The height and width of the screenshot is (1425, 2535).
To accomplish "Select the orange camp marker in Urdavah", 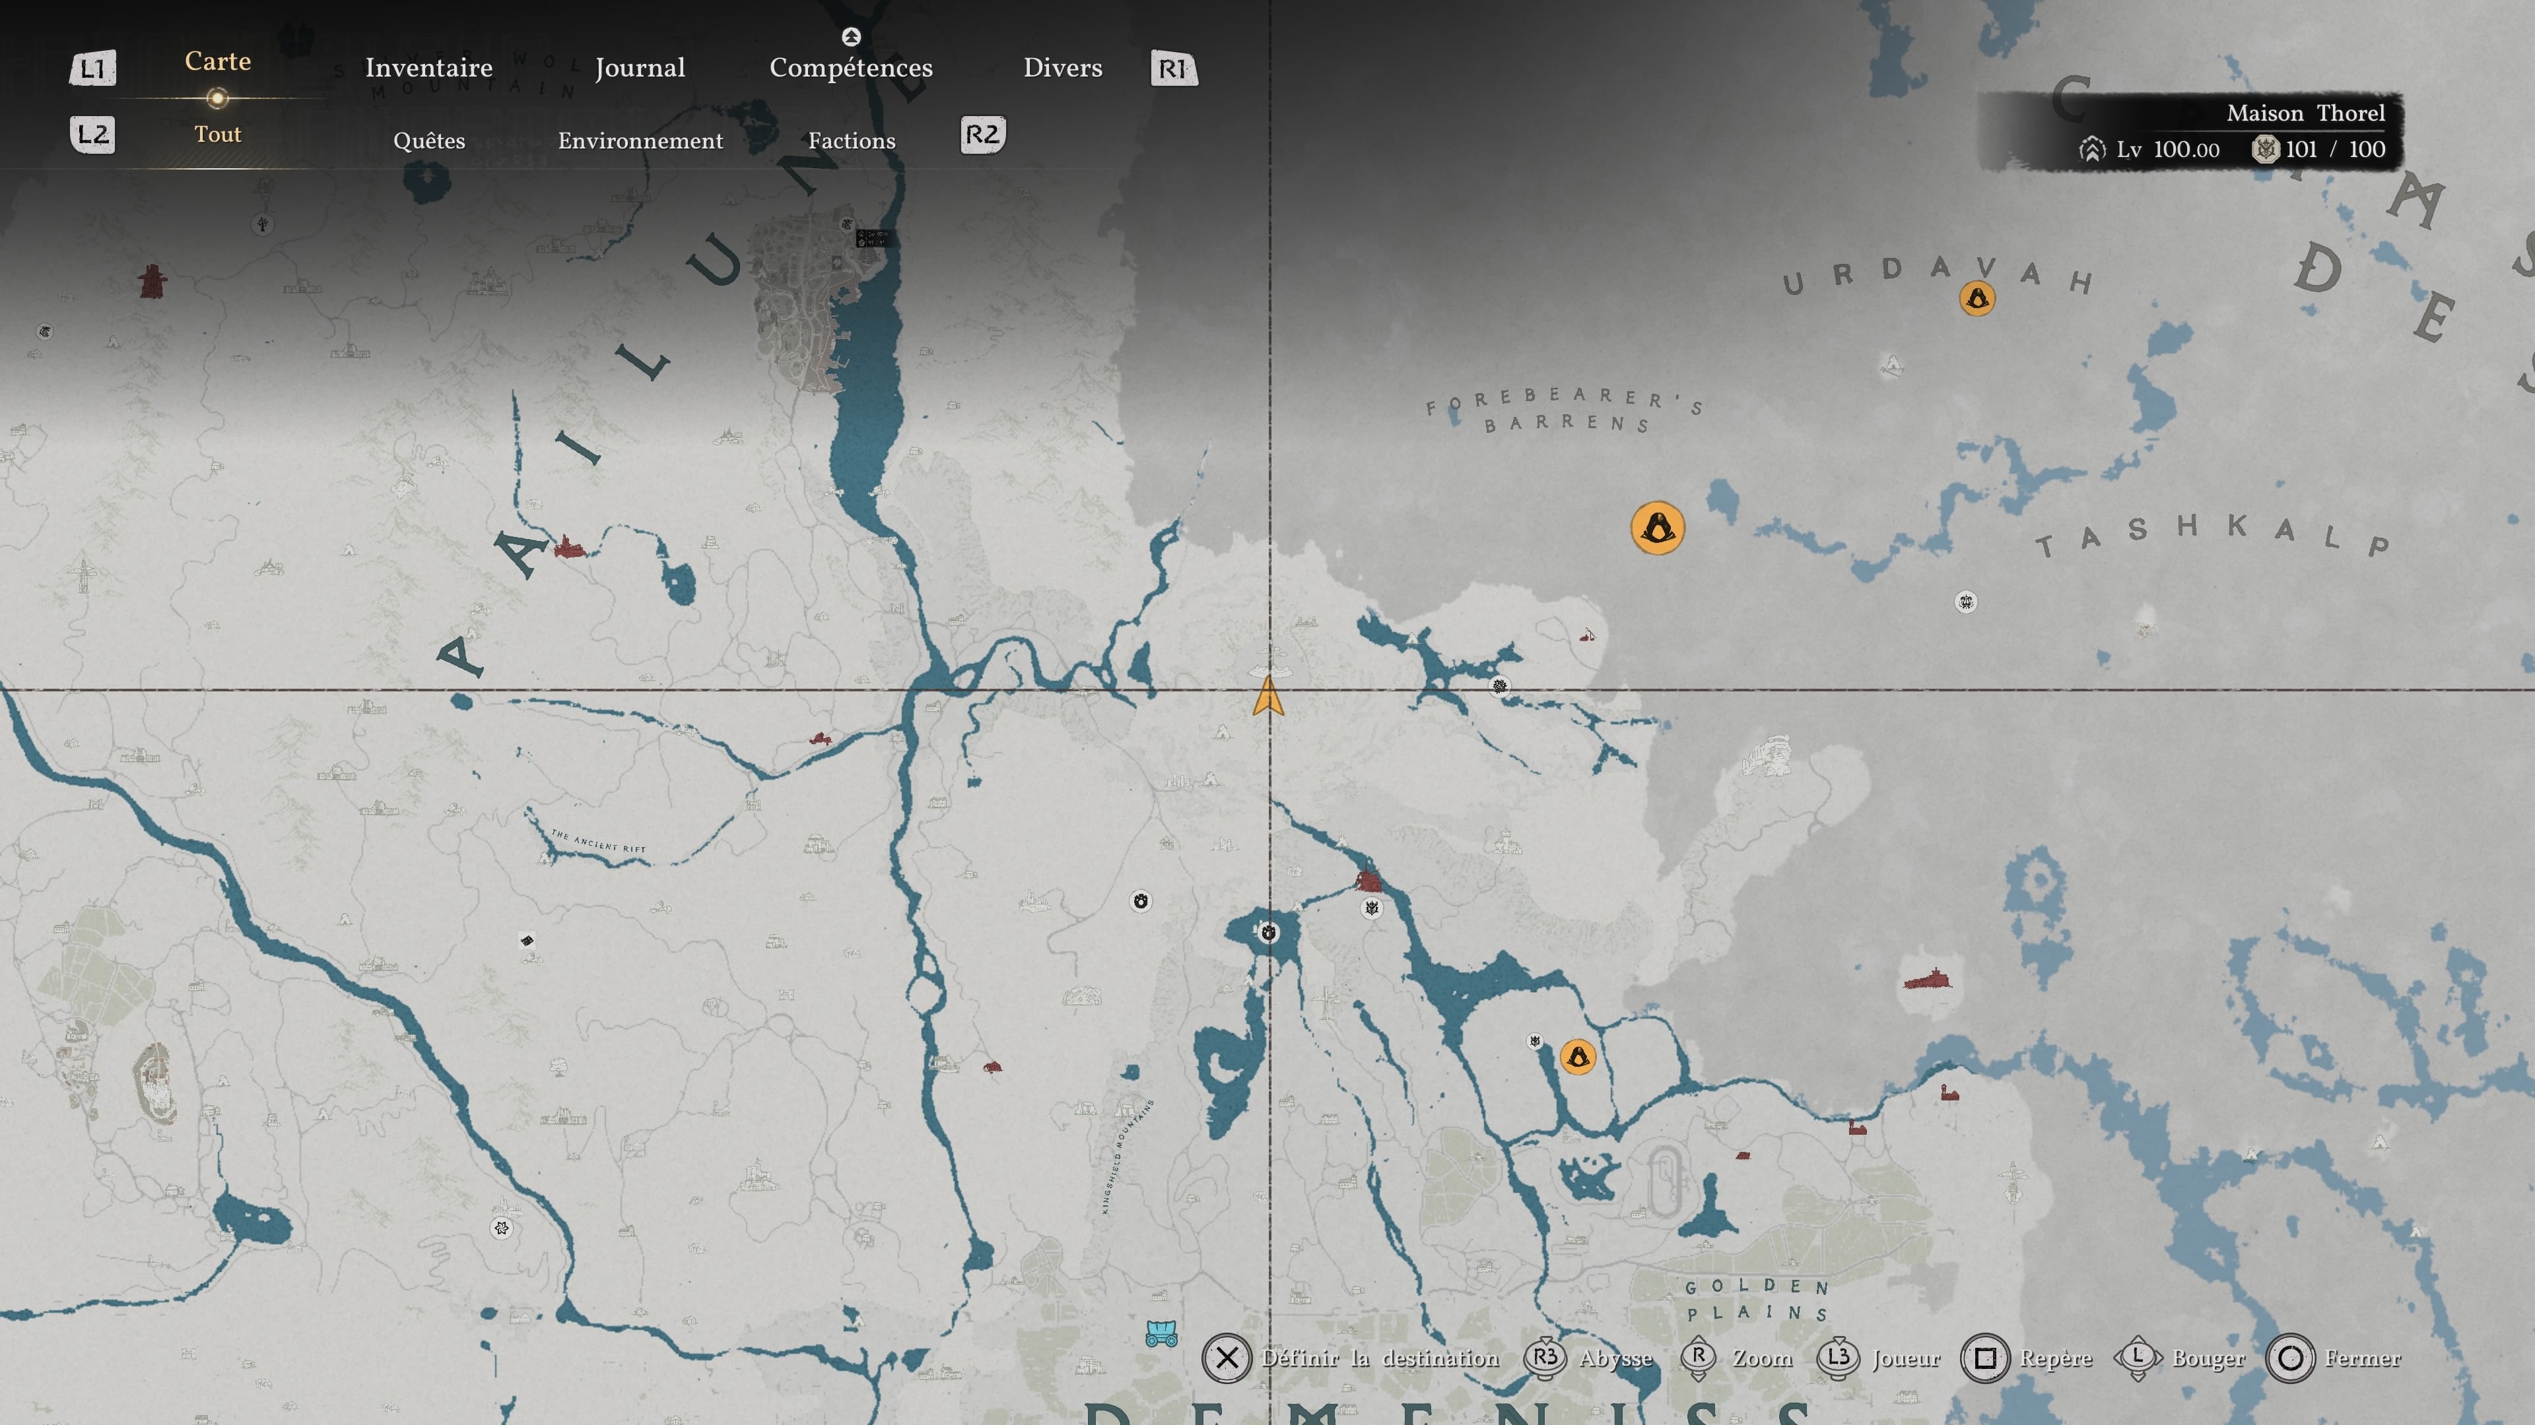I will [x=1977, y=298].
